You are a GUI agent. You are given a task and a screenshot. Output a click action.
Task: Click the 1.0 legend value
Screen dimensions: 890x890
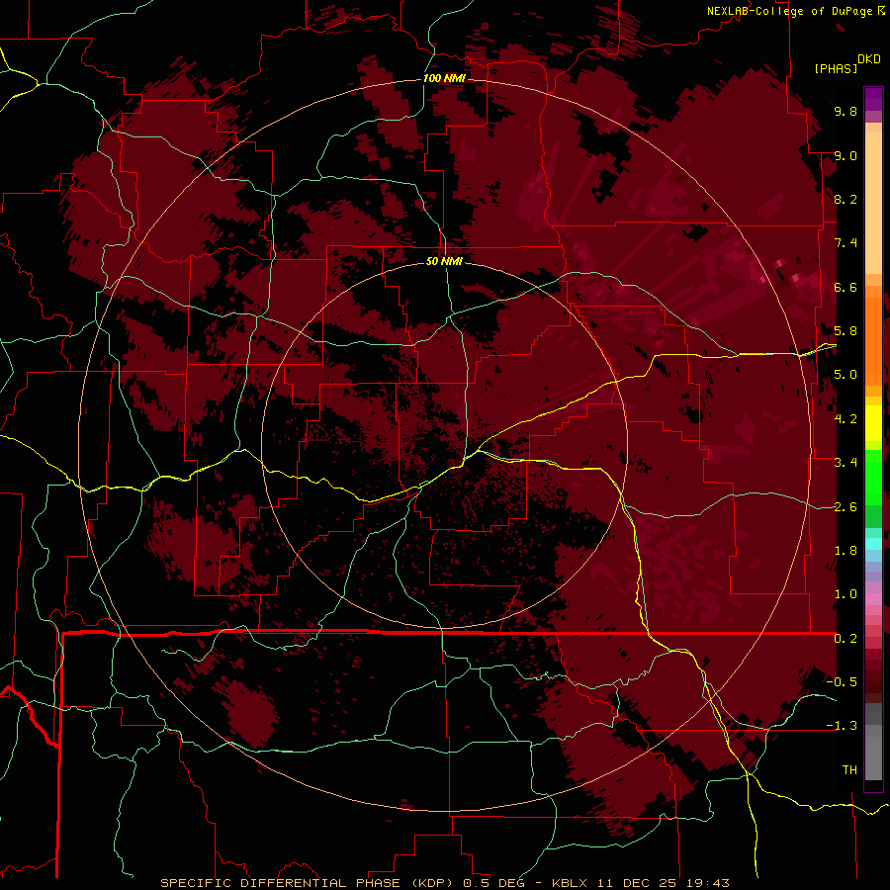[x=845, y=594]
